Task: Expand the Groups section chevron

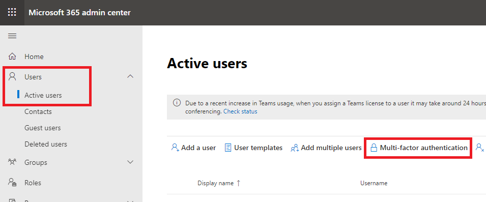Action: [x=130, y=162]
